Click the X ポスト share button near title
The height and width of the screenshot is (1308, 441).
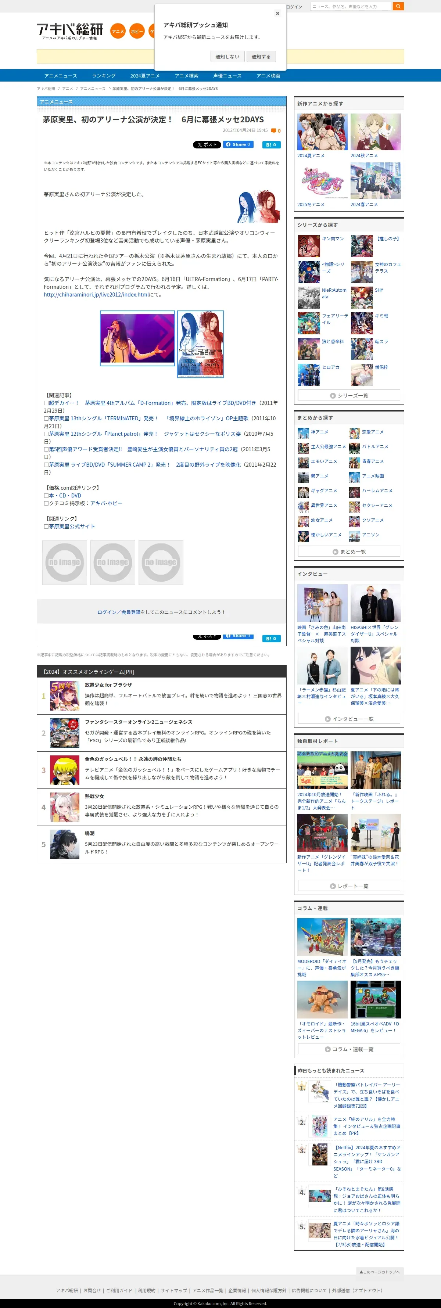207,145
